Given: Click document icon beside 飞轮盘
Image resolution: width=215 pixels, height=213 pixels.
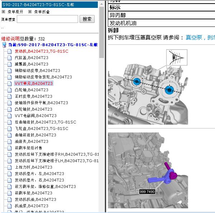Looking at the screenshot, I should (9, 129).
